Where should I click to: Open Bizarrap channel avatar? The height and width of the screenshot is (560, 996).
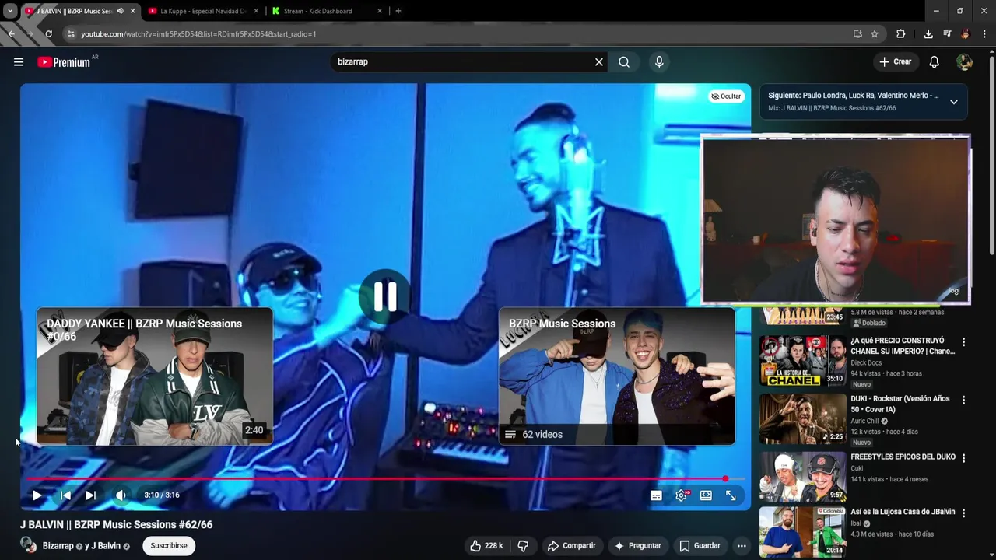[28, 545]
